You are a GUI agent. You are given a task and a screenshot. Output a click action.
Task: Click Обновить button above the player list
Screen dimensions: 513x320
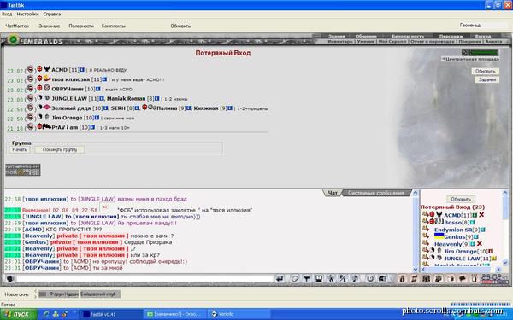tap(461, 199)
